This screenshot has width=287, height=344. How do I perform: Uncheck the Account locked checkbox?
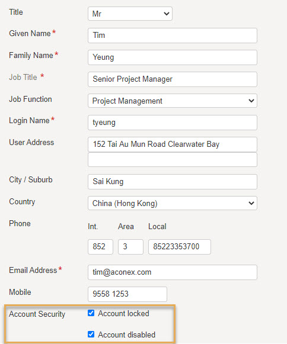coord(91,313)
